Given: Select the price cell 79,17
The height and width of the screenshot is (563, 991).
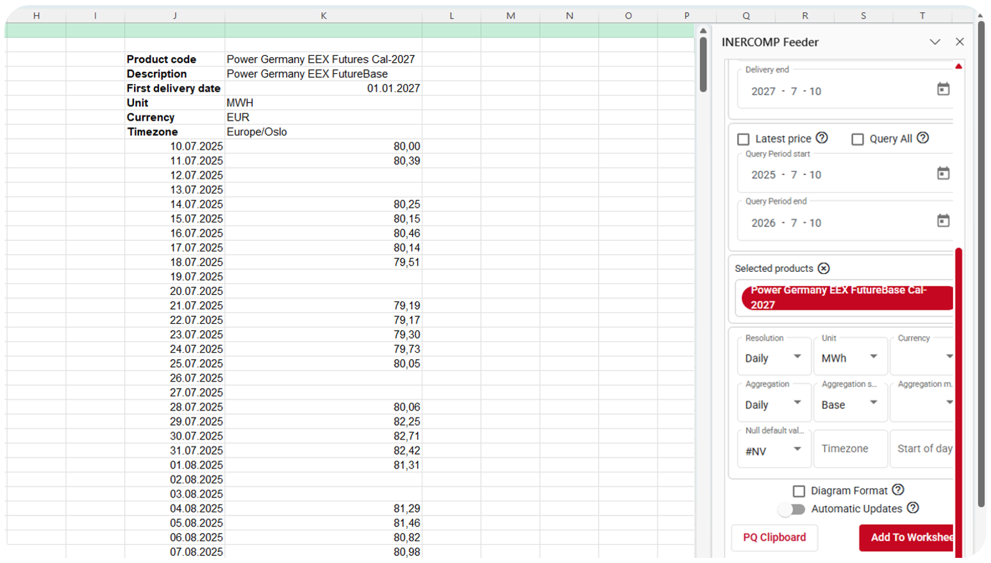Looking at the screenshot, I should pos(323,320).
